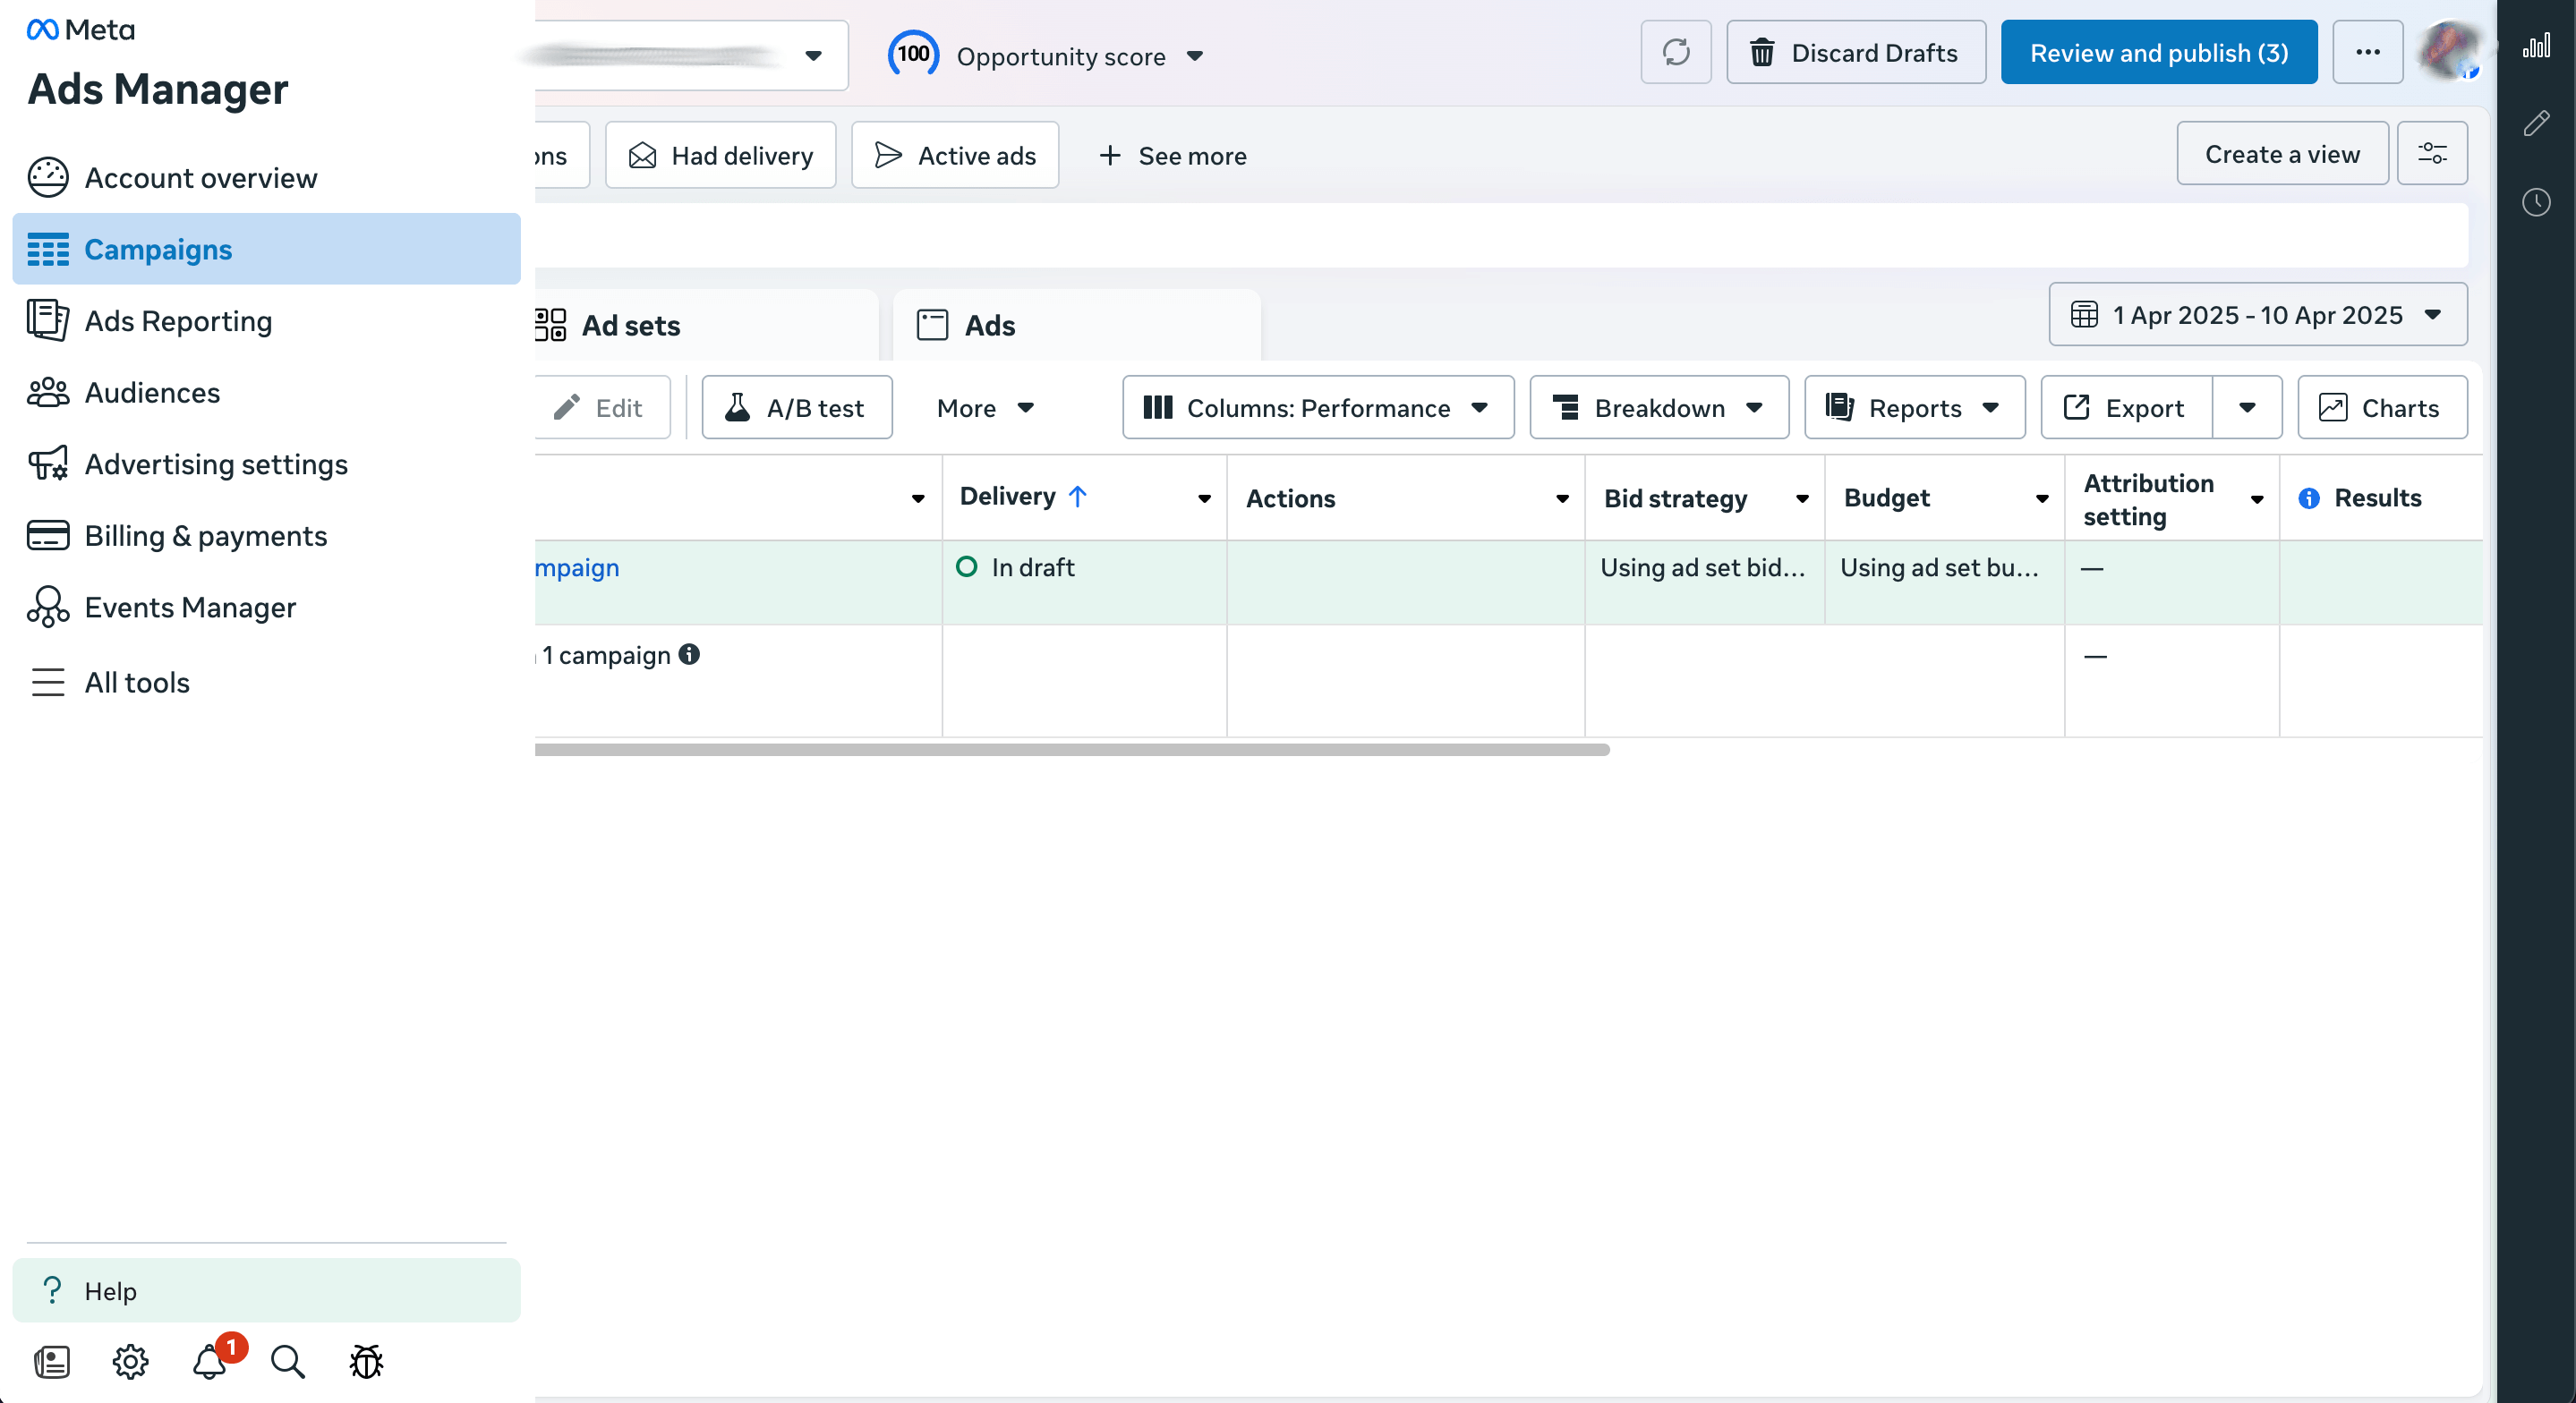Expand the date range picker
The image size is (2576, 1403).
coord(2257,314)
